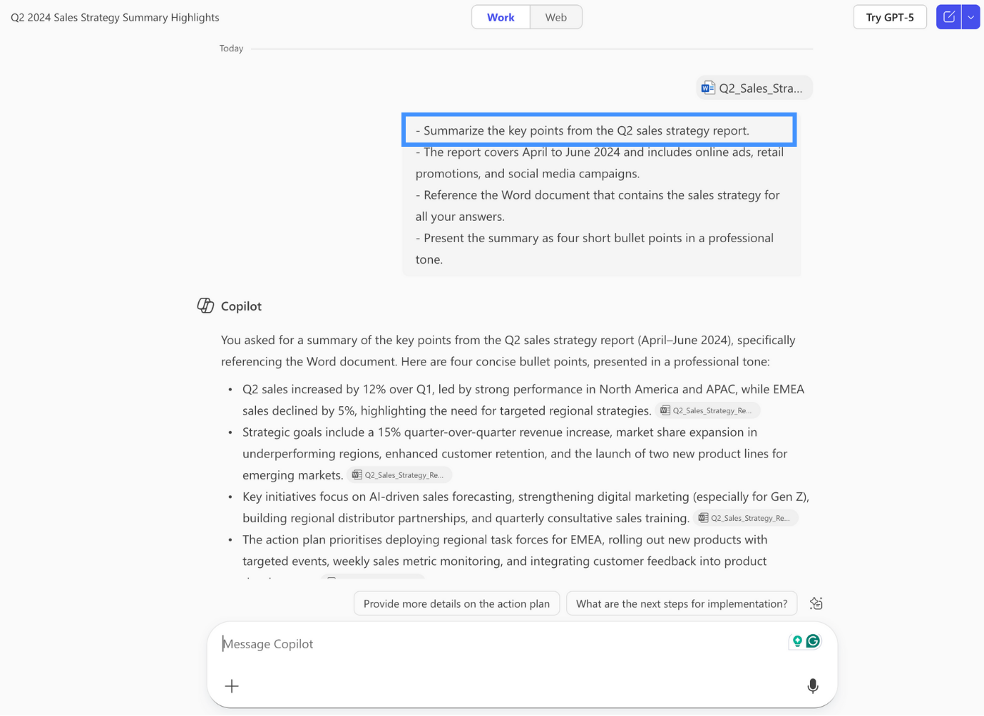Screen dimensions: 984x716
Task: Click the Copilot logo icon
Action: coord(205,306)
